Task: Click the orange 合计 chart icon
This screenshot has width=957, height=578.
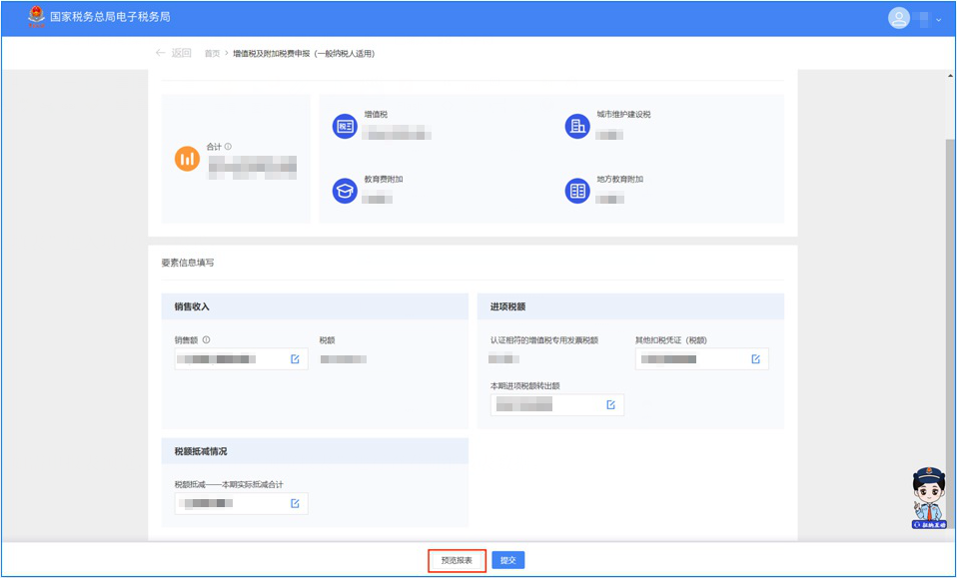Action: coord(187,159)
